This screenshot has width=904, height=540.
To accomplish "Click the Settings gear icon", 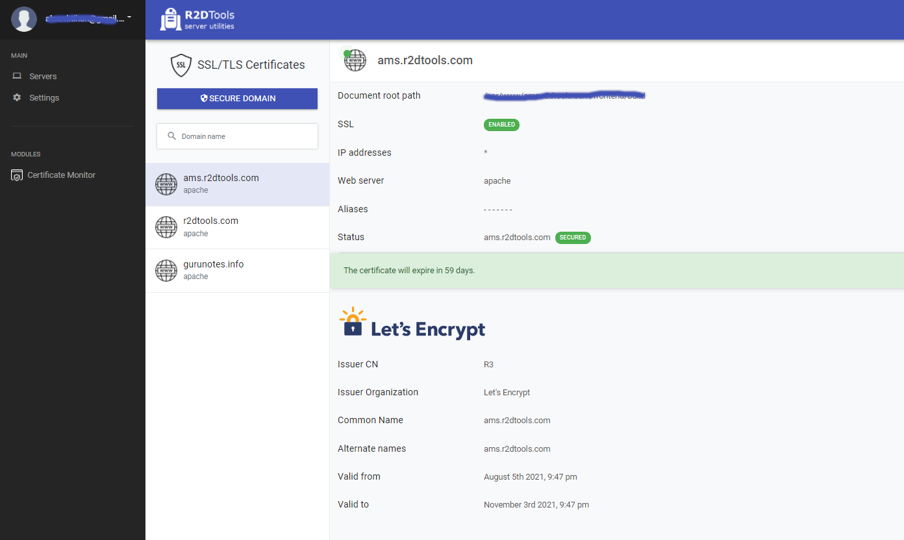I will (17, 97).
